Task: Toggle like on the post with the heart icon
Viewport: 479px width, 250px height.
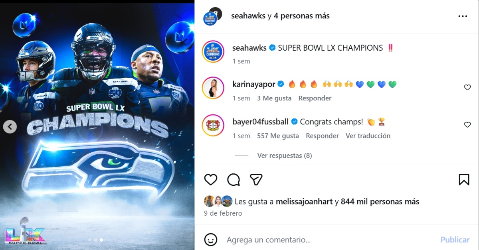Action: pyautogui.click(x=211, y=180)
